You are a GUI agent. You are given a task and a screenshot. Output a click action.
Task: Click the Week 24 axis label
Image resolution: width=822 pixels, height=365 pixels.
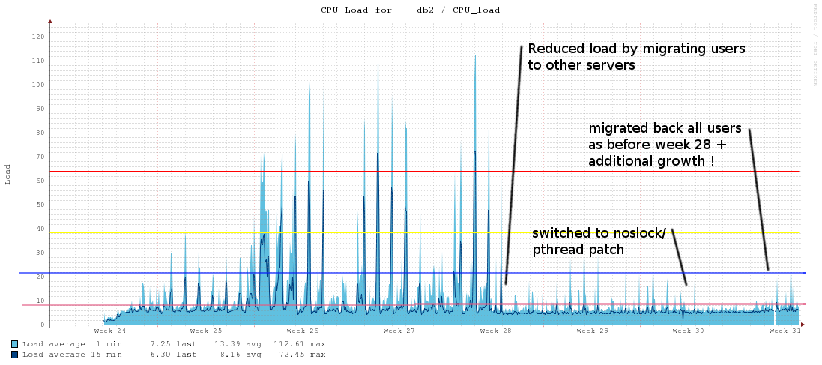110,331
